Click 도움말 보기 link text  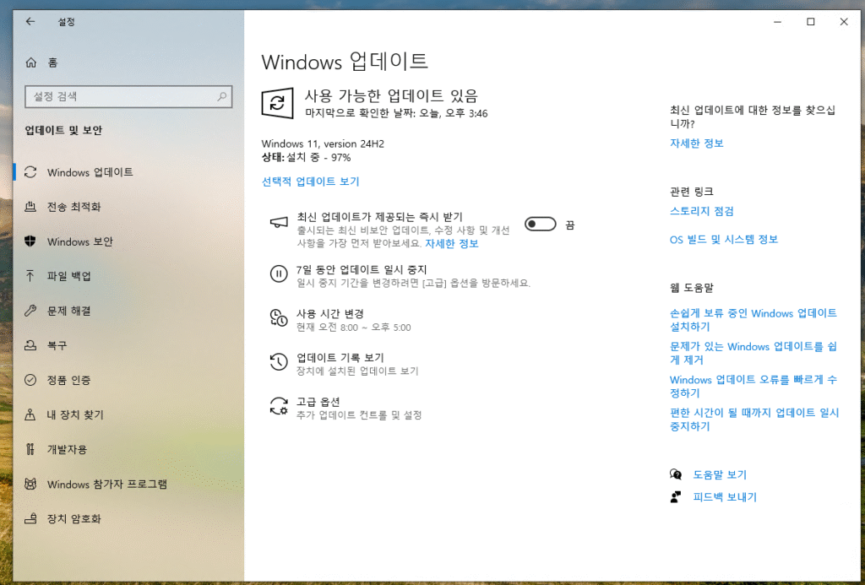point(720,474)
